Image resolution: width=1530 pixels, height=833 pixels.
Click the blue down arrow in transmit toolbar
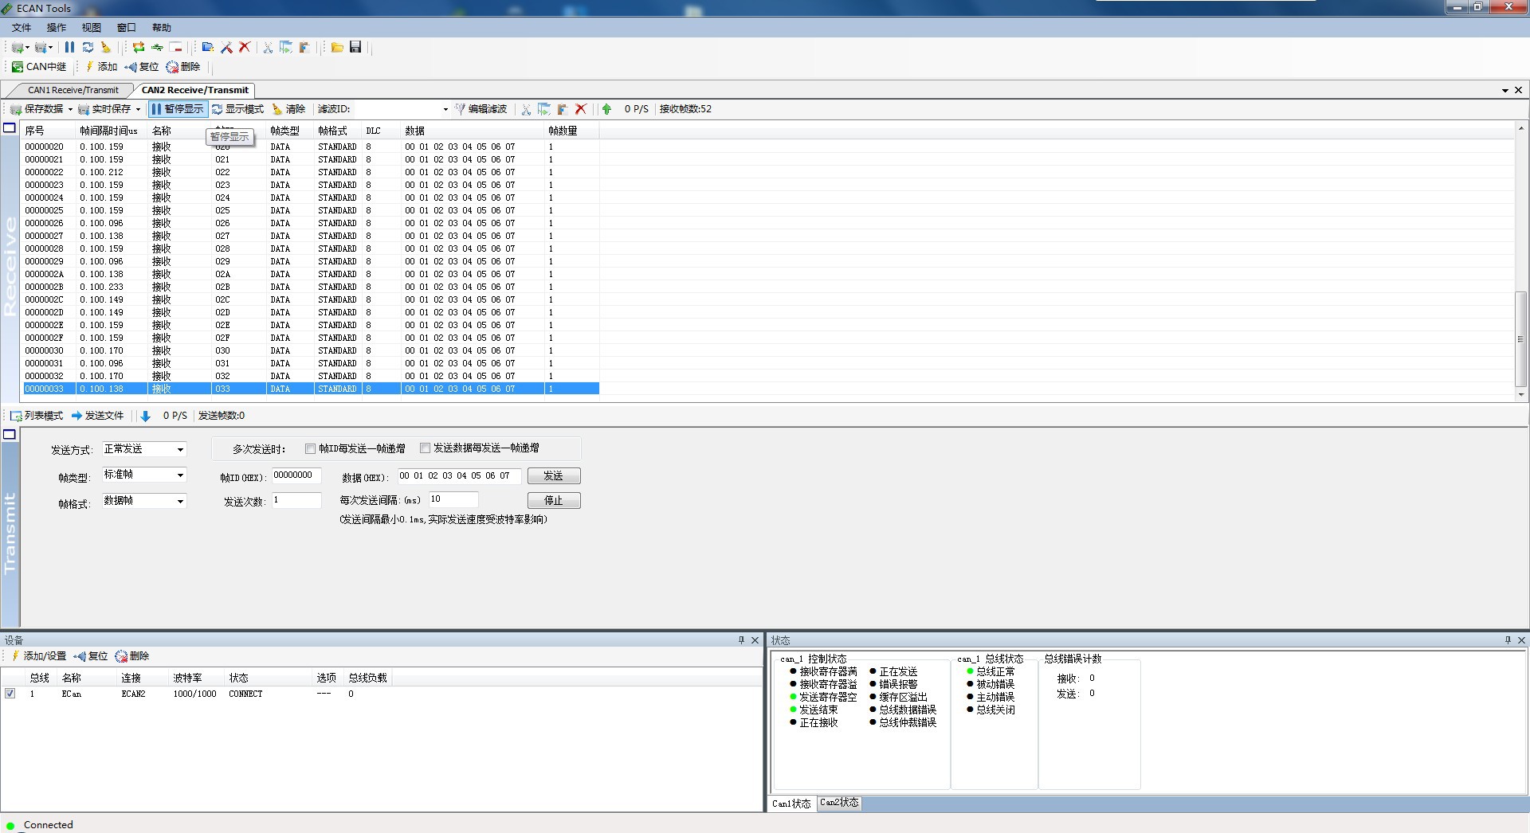(145, 416)
